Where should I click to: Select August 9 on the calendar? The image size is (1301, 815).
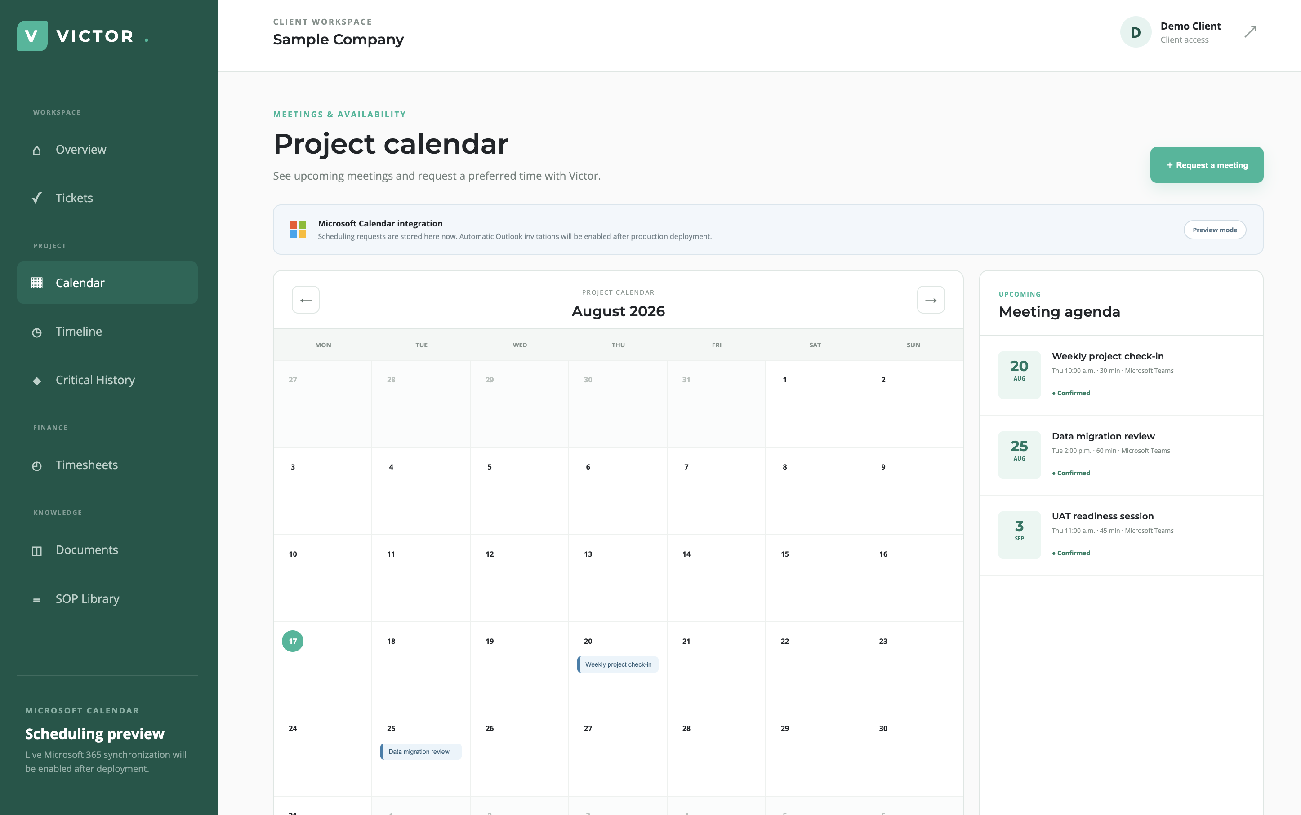pos(913,491)
